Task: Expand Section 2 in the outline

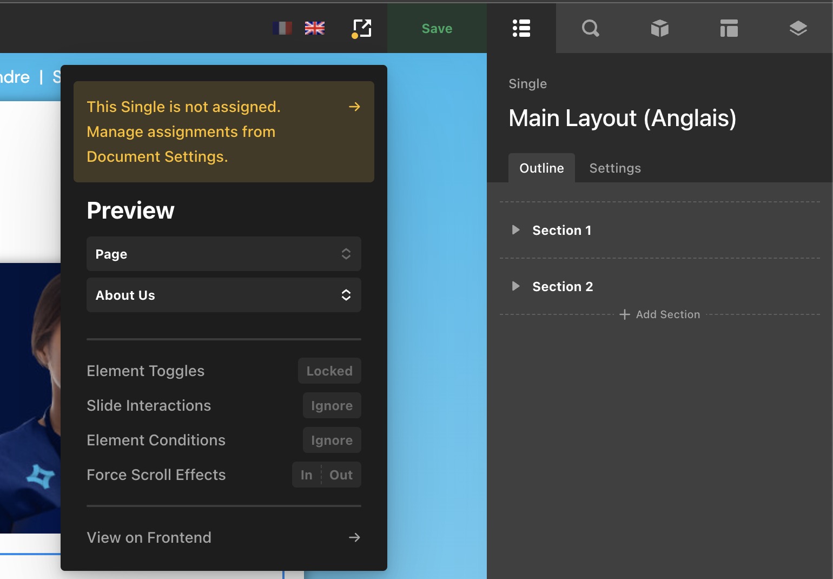Action: click(516, 286)
